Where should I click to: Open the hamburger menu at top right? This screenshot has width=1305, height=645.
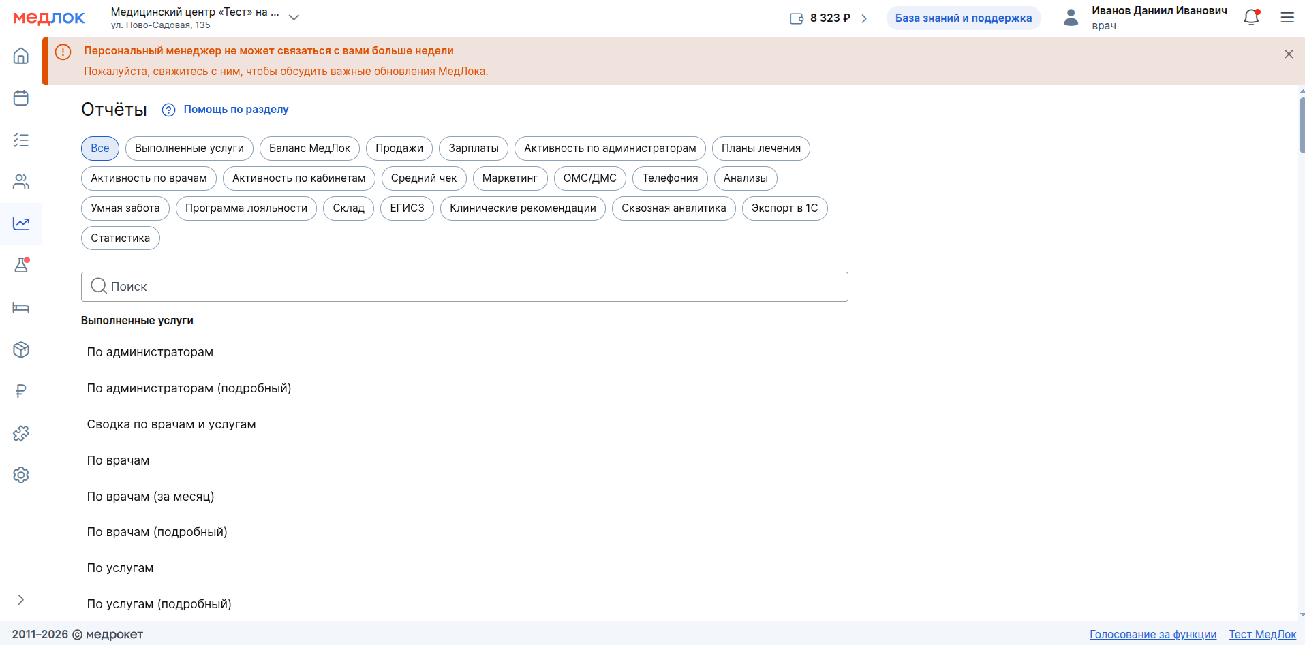(x=1287, y=18)
